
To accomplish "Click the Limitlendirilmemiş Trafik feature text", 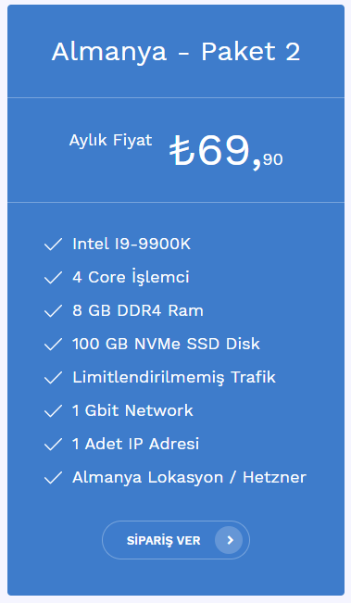I will point(174,377).
